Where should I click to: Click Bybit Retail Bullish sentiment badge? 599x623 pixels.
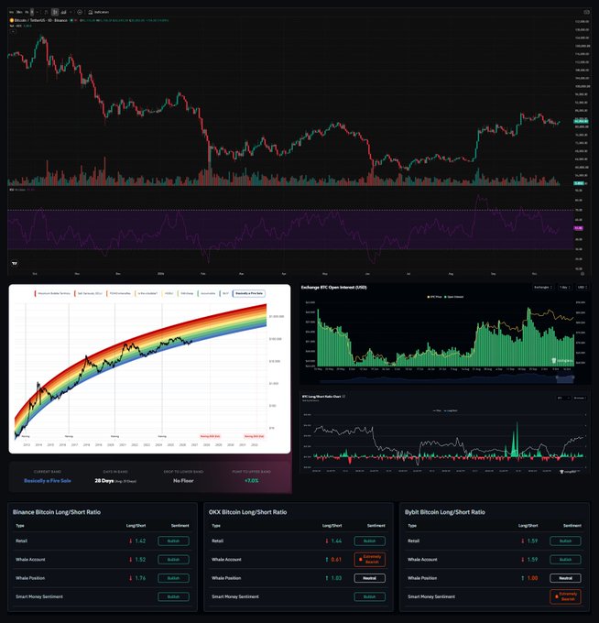click(x=565, y=541)
